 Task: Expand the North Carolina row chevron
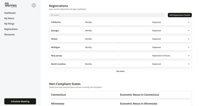pyautogui.click(x=189, y=64)
